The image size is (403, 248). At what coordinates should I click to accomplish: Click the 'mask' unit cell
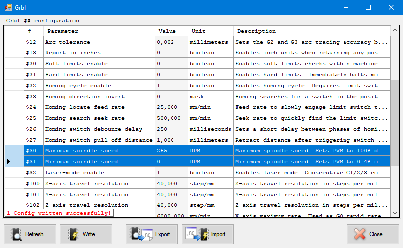211,96
